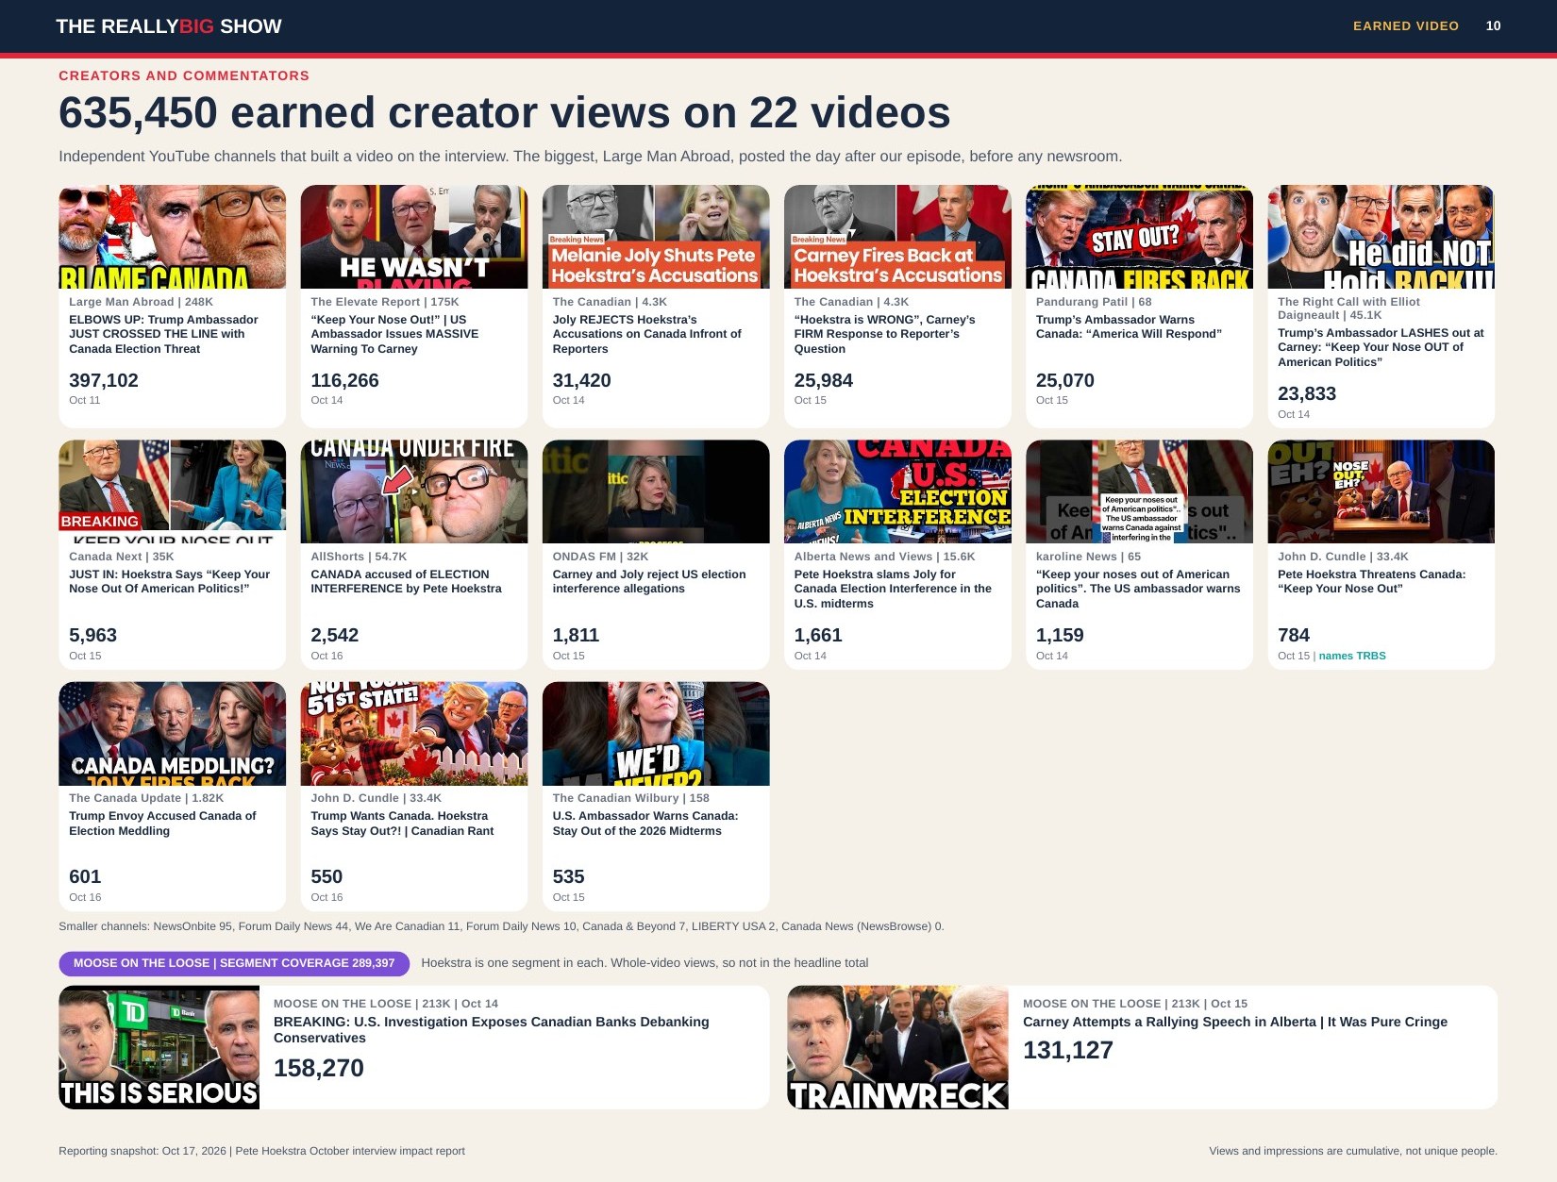Click the EARNED VIDEO header label
This screenshot has height=1182, width=1557.
pyautogui.click(x=1406, y=26)
